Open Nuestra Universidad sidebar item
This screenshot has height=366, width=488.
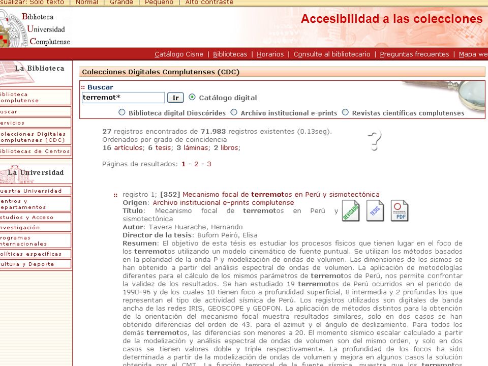(35, 191)
